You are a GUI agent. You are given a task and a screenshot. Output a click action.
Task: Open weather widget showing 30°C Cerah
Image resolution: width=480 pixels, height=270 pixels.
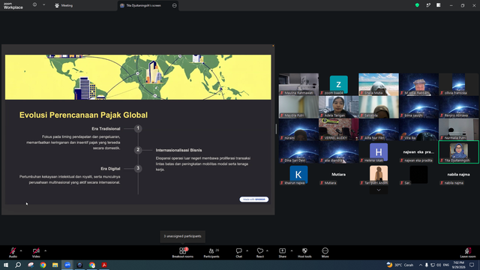[x=400, y=265]
